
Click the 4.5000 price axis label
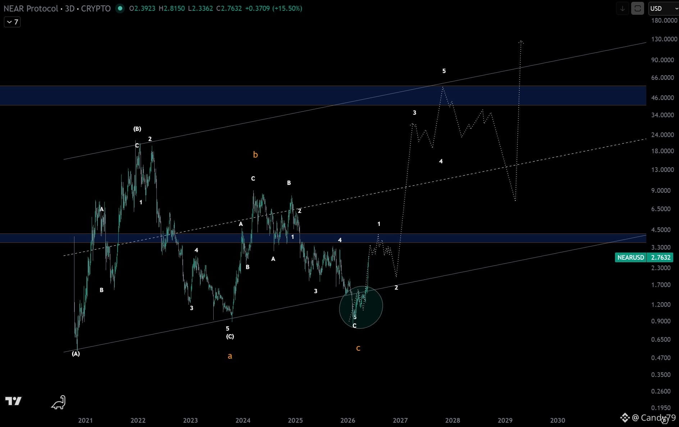[661, 230]
